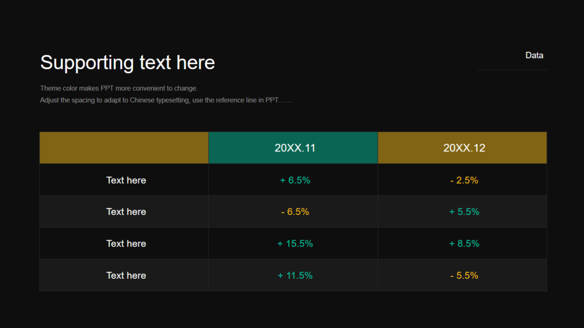The height and width of the screenshot is (328, 584).
Task: Click the "Supporting text here" title
Action: pos(127,62)
